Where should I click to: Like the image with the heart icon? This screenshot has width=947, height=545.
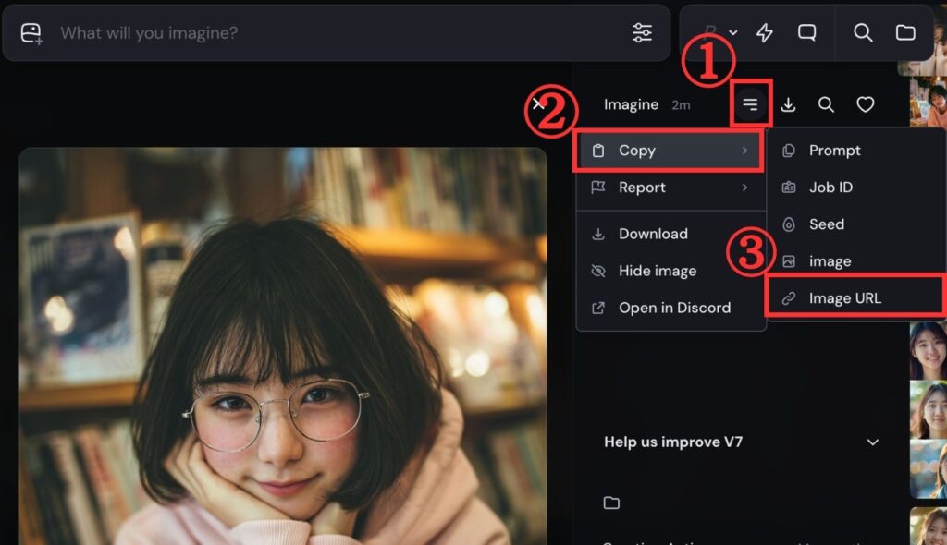point(866,105)
